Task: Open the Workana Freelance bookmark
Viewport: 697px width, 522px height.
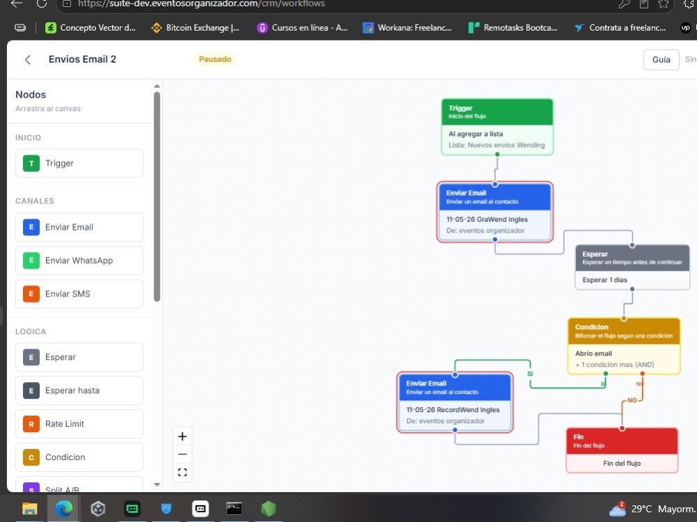Action: pos(407,28)
